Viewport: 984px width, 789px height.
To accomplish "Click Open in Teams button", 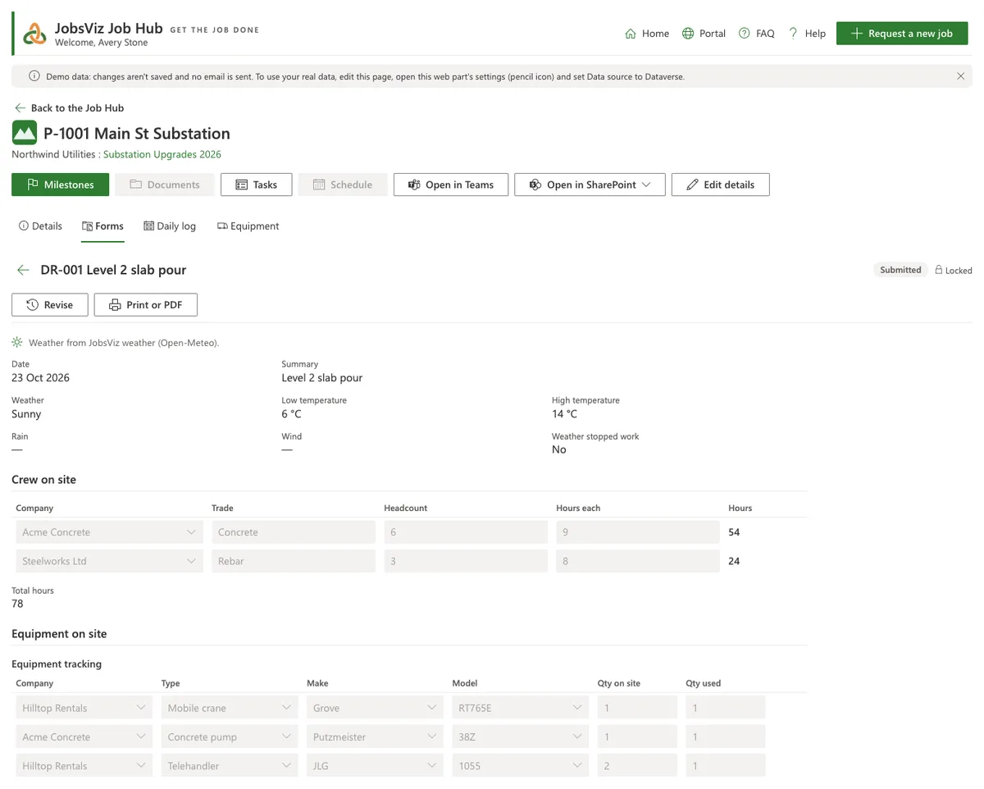I will (x=451, y=185).
